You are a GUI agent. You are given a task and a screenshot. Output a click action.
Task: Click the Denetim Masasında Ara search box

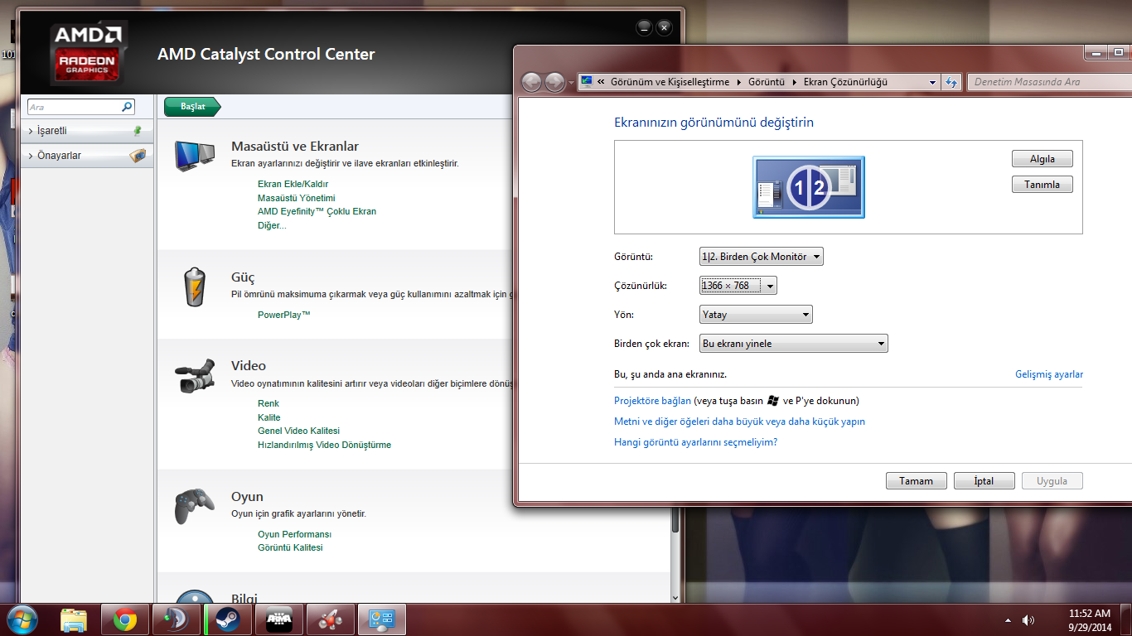(x=1048, y=82)
